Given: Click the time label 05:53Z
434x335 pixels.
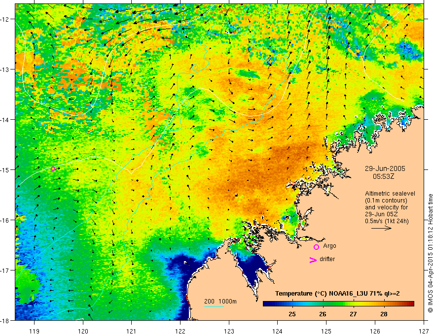Looking at the screenshot, I should pyautogui.click(x=383, y=176).
